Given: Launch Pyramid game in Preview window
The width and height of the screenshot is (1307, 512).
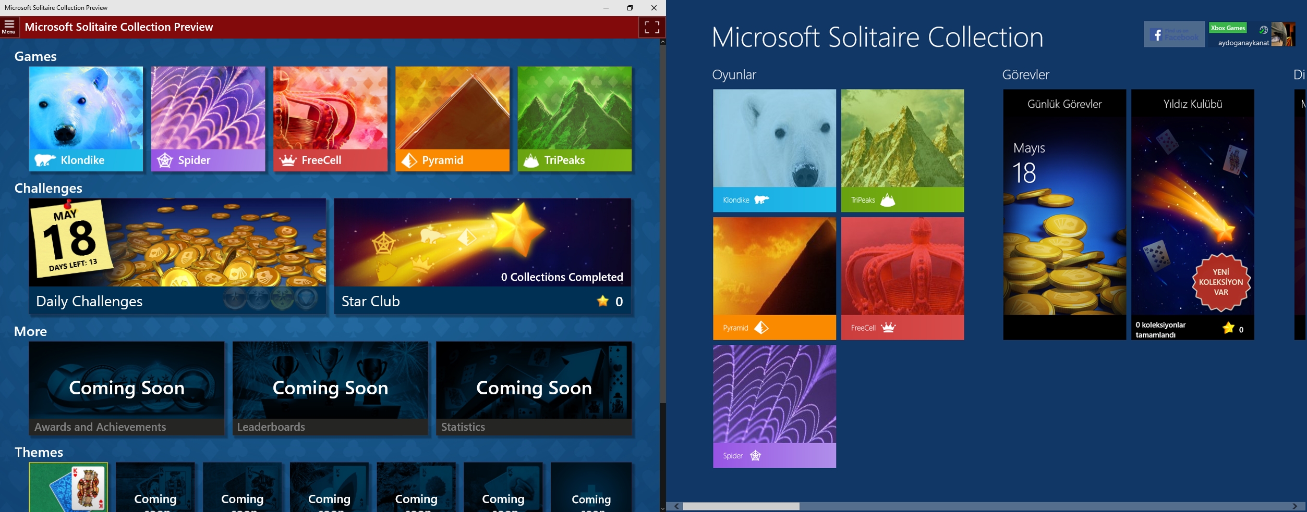Looking at the screenshot, I should pyautogui.click(x=452, y=119).
